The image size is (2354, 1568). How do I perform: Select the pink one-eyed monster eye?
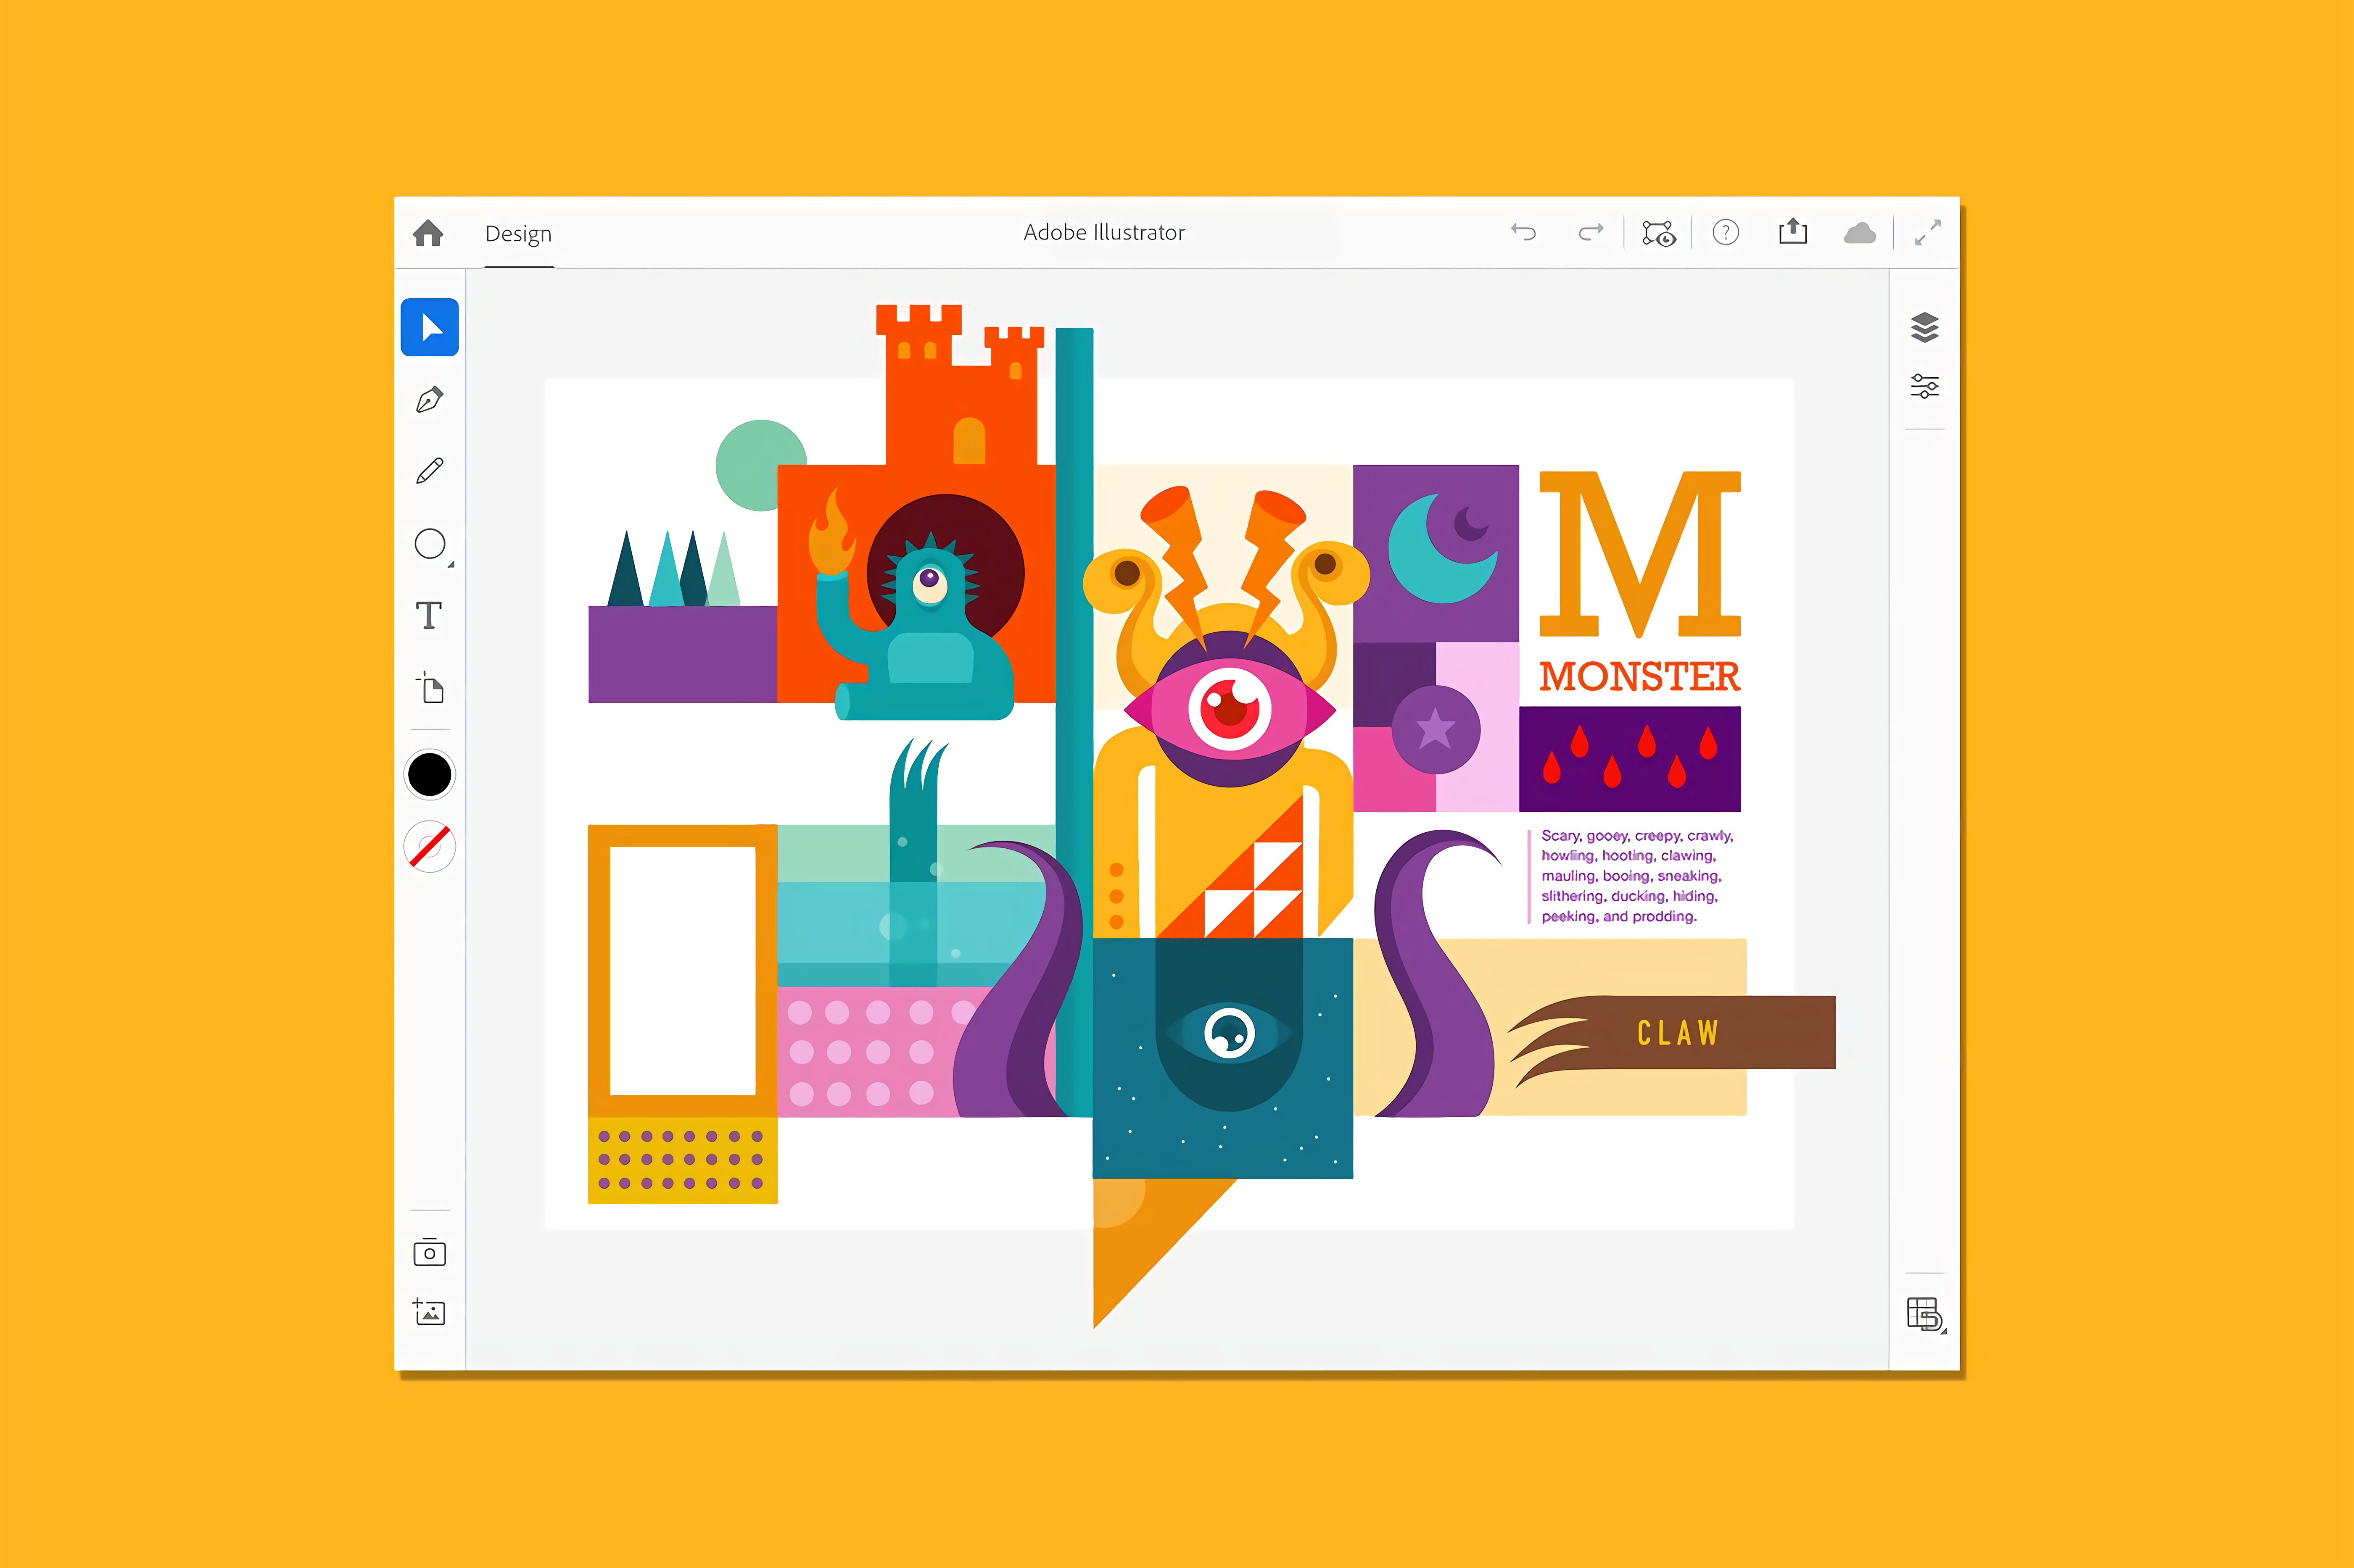(1230, 709)
